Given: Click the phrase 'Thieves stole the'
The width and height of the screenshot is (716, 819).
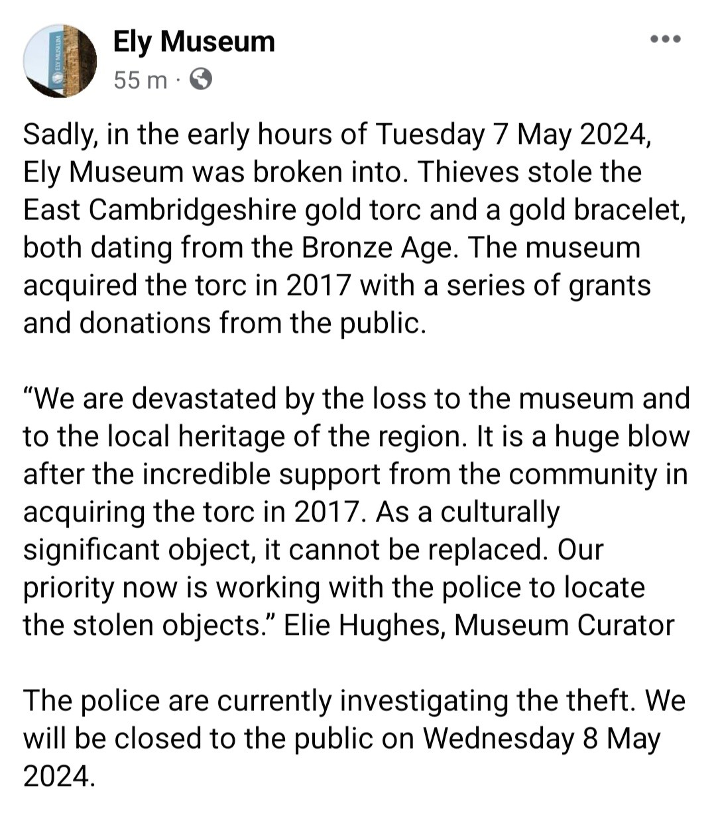Looking at the screenshot, I should coord(530,172).
